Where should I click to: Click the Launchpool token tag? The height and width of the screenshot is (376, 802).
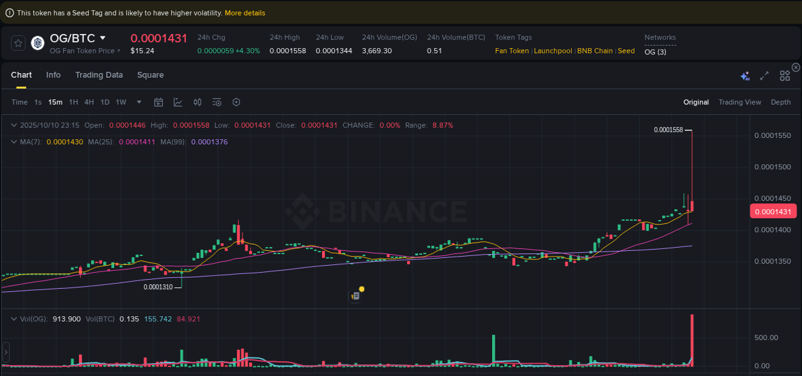coord(553,51)
